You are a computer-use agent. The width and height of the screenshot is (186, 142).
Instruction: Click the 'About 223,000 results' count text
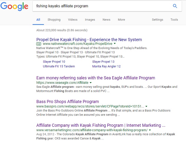tap(62, 30)
